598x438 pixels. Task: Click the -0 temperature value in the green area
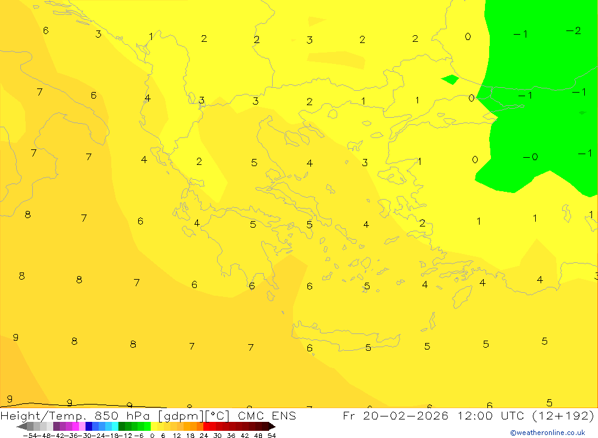[x=530, y=157]
